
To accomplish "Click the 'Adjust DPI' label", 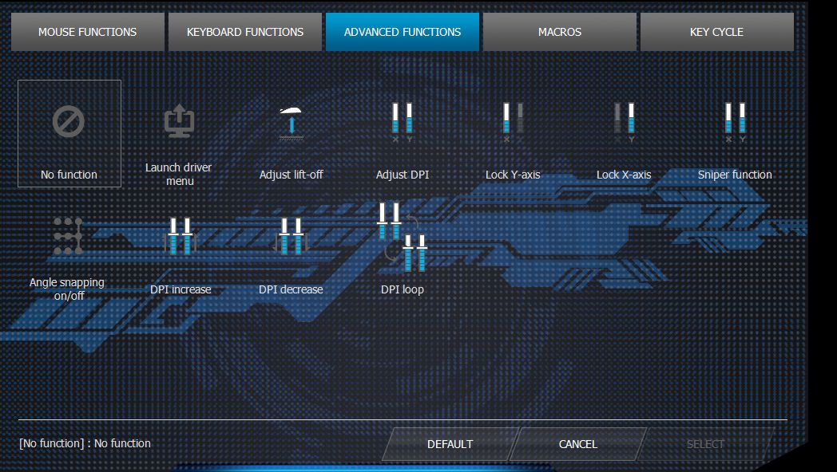I will 403,175.
